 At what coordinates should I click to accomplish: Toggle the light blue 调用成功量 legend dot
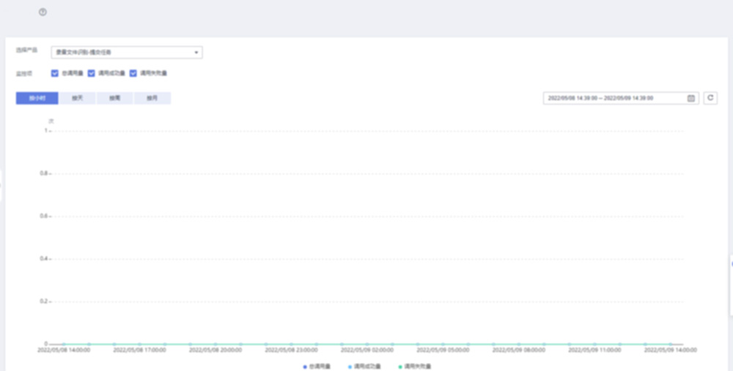click(x=350, y=367)
